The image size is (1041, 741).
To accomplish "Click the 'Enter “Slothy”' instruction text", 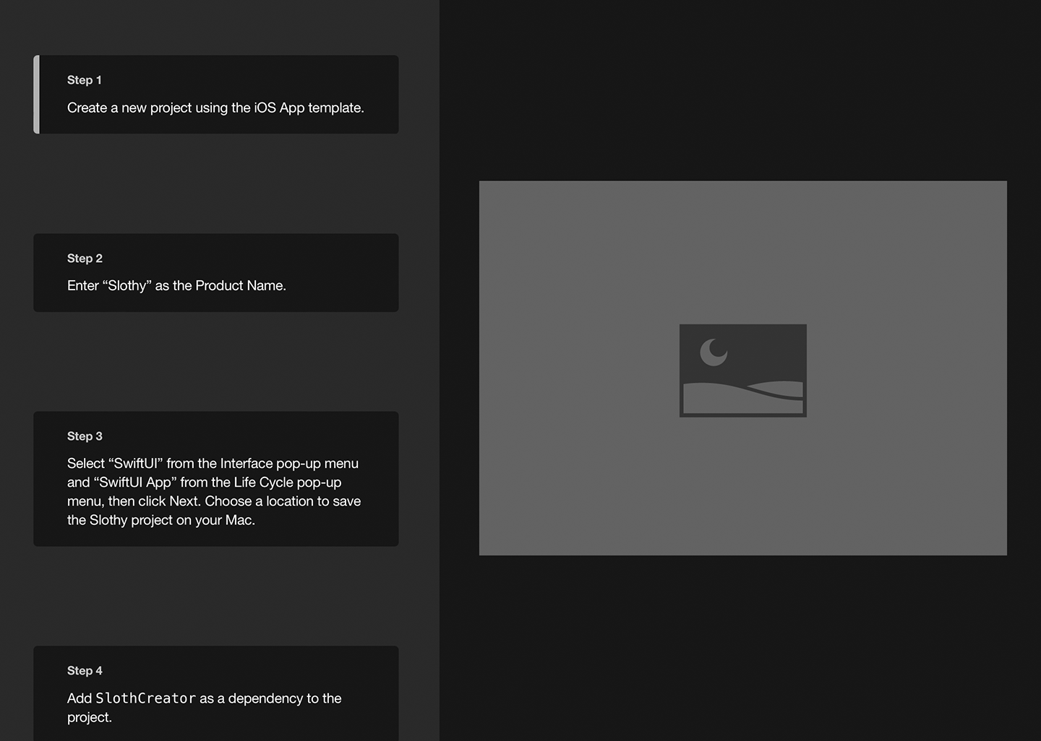I will point(176,286).
